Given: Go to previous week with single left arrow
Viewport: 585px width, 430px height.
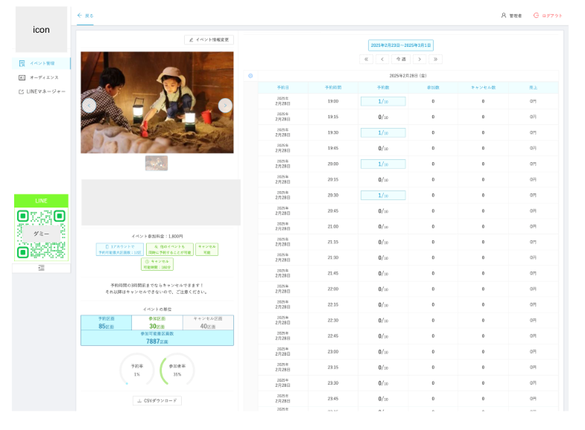Looking at the screenshot, I should coord(382,59).
